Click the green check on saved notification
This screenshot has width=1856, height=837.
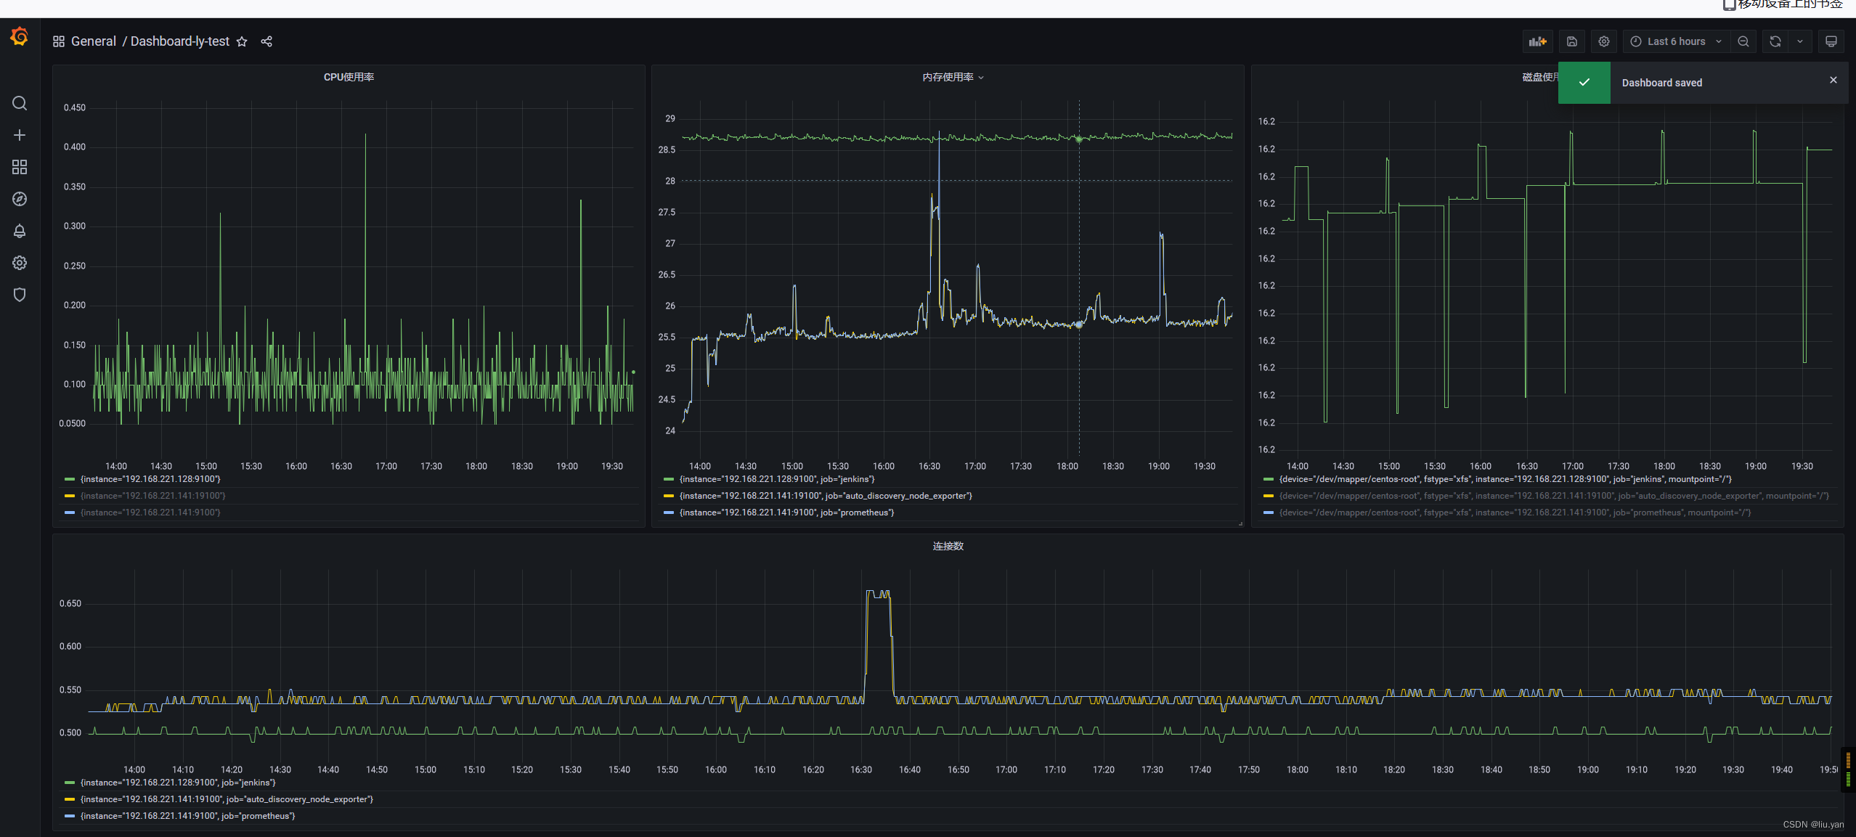pyautogui.click(x=1584, y=83)
